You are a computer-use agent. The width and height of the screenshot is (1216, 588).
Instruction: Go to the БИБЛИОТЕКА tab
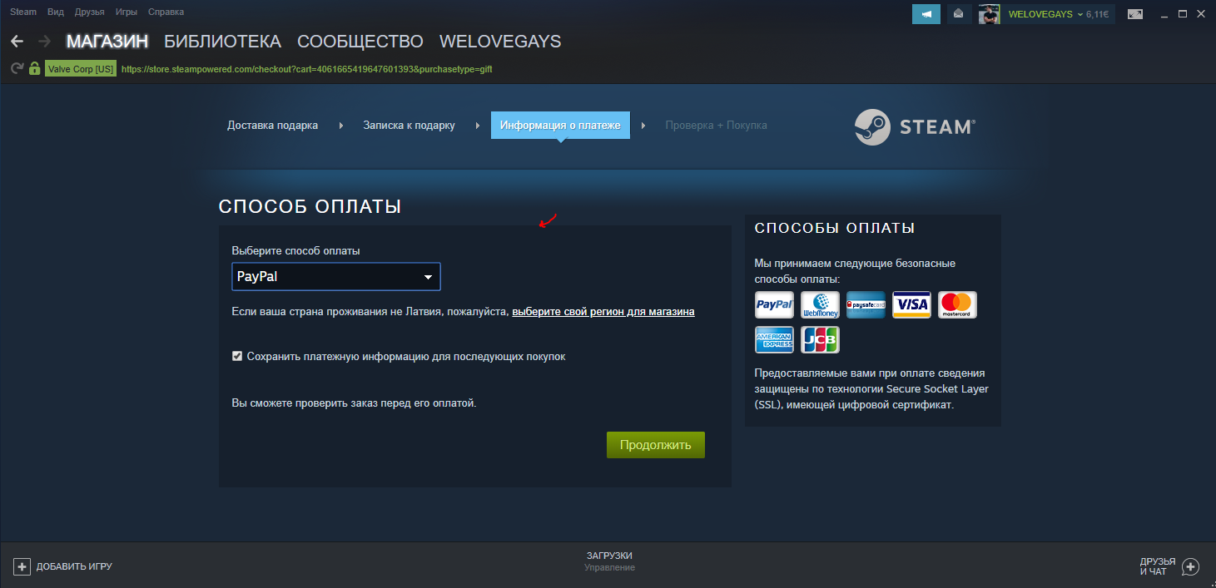[x=222, y=42]
